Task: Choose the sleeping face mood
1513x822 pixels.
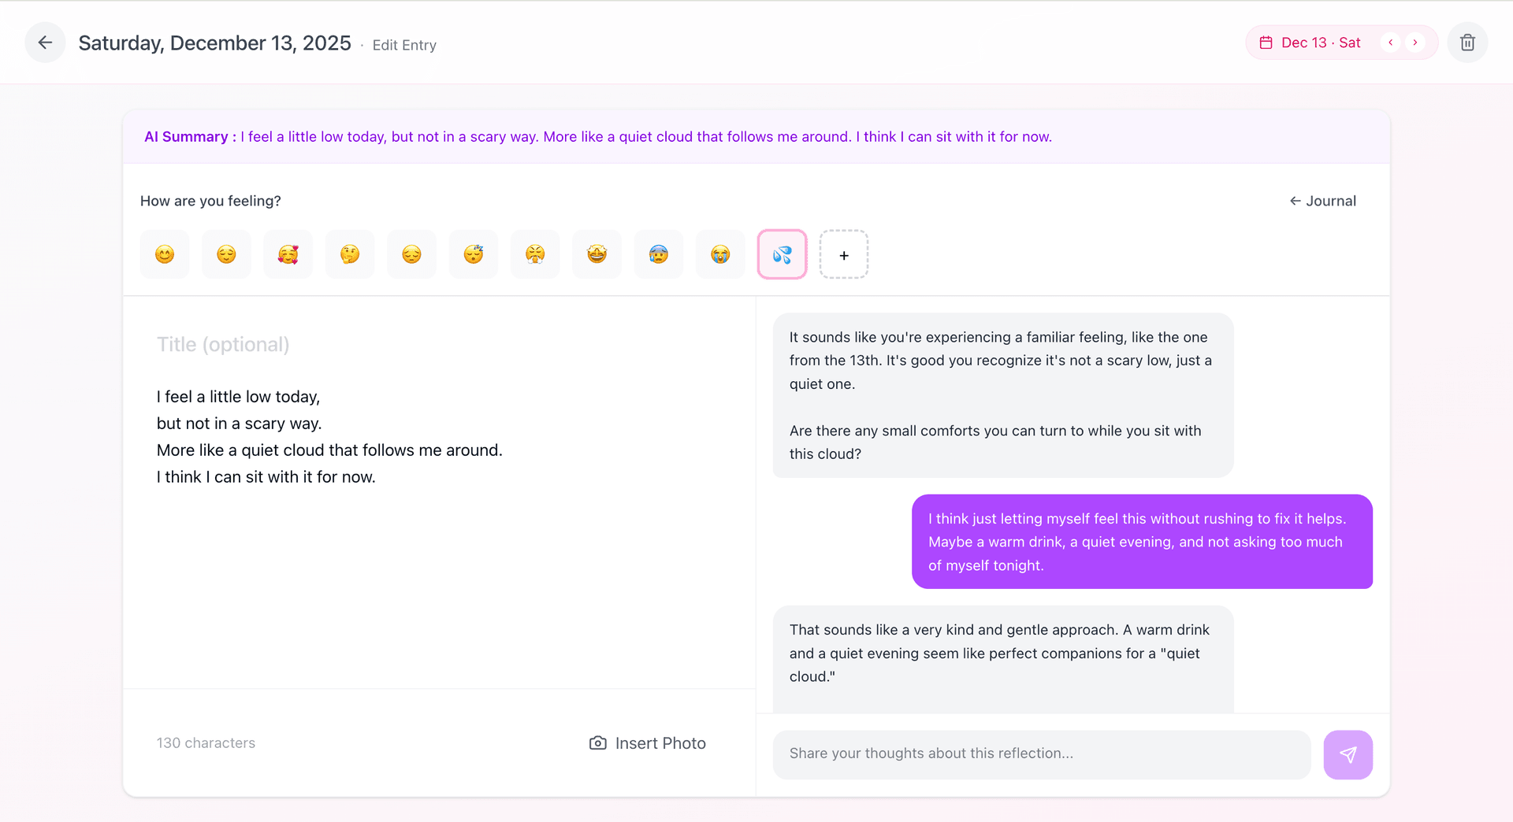Action: point(474,254)
